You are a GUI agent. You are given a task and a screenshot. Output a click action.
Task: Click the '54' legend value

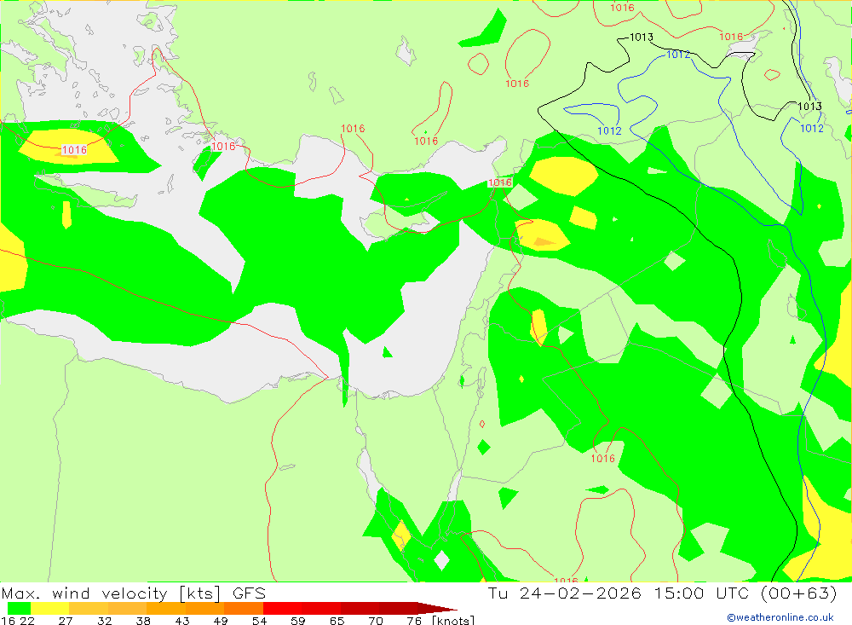pyautogui.click(x=259, y=621)
